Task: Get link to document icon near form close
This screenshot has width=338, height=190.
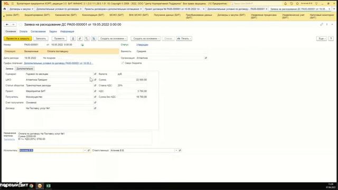Action: (x=322, y=25)
